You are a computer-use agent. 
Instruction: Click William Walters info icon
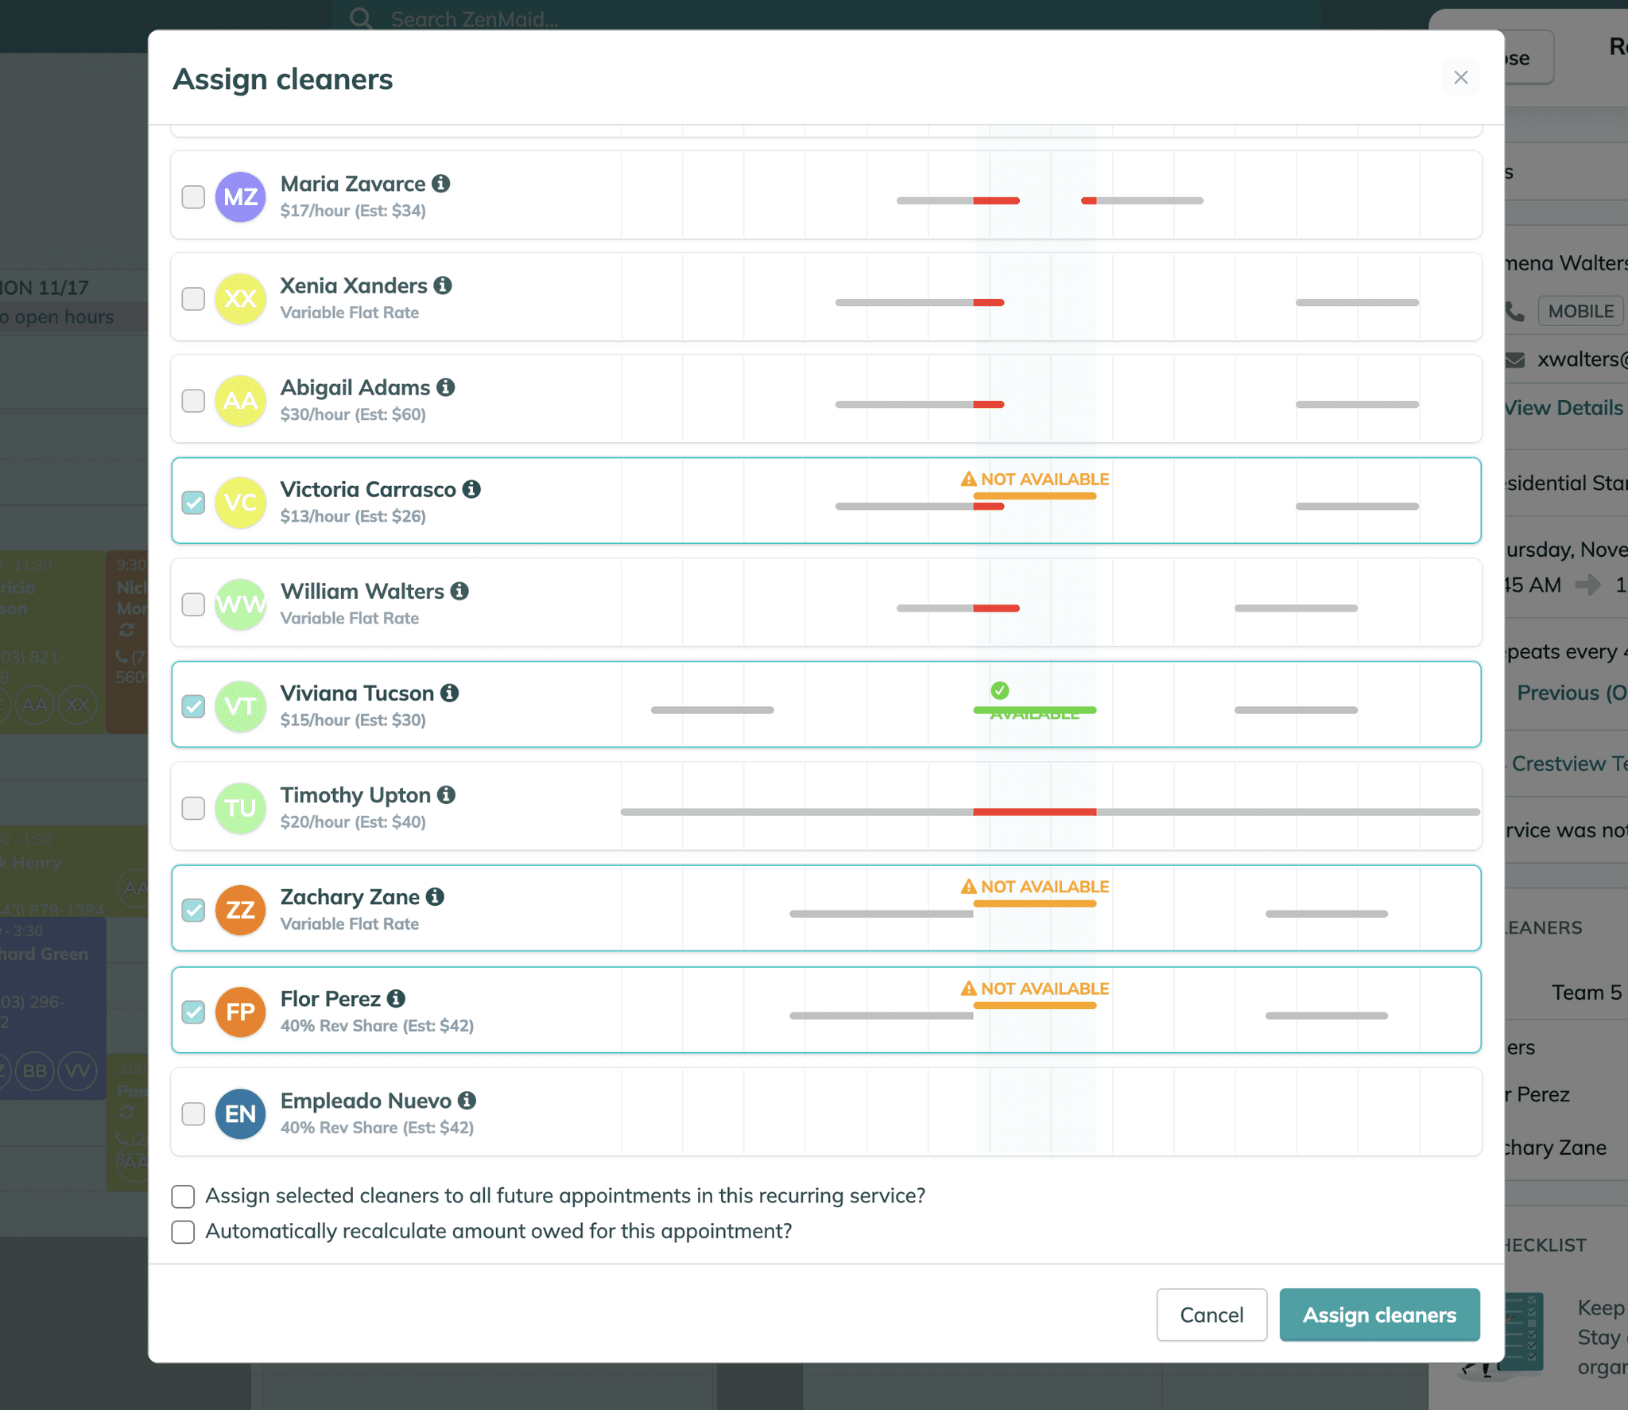pyautogui.click(x=459, y=591)
